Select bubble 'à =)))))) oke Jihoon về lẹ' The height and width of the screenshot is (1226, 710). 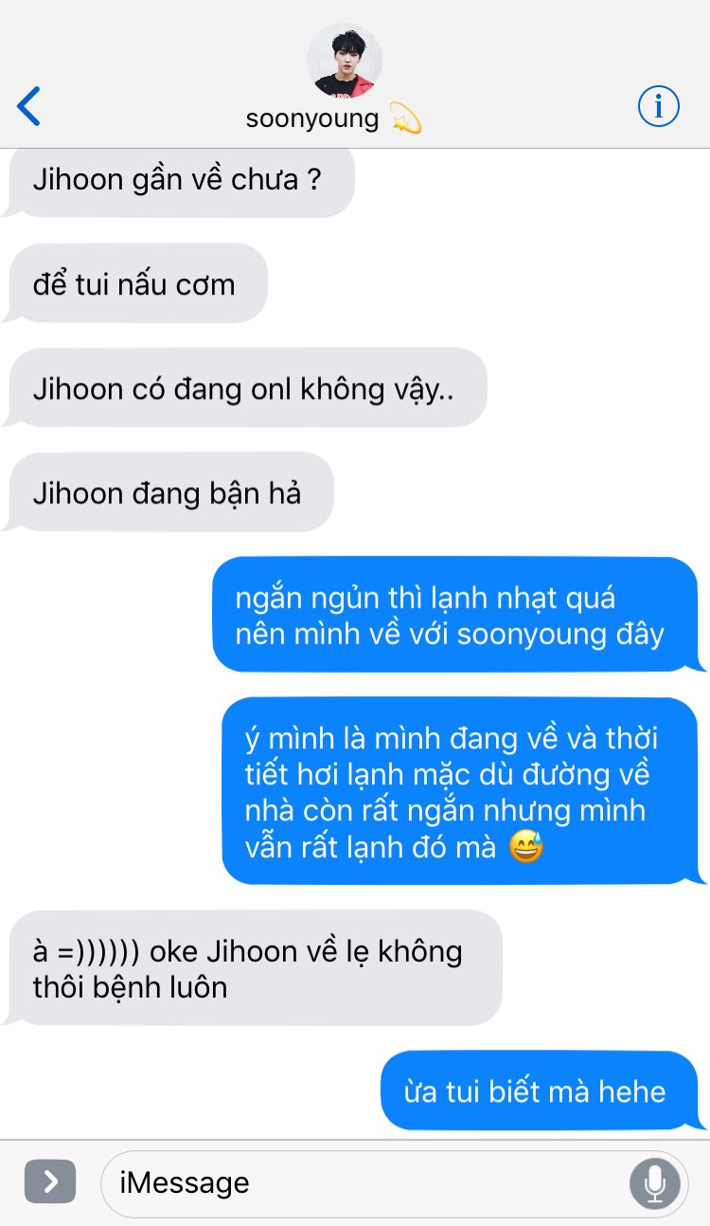coord(252,967)
